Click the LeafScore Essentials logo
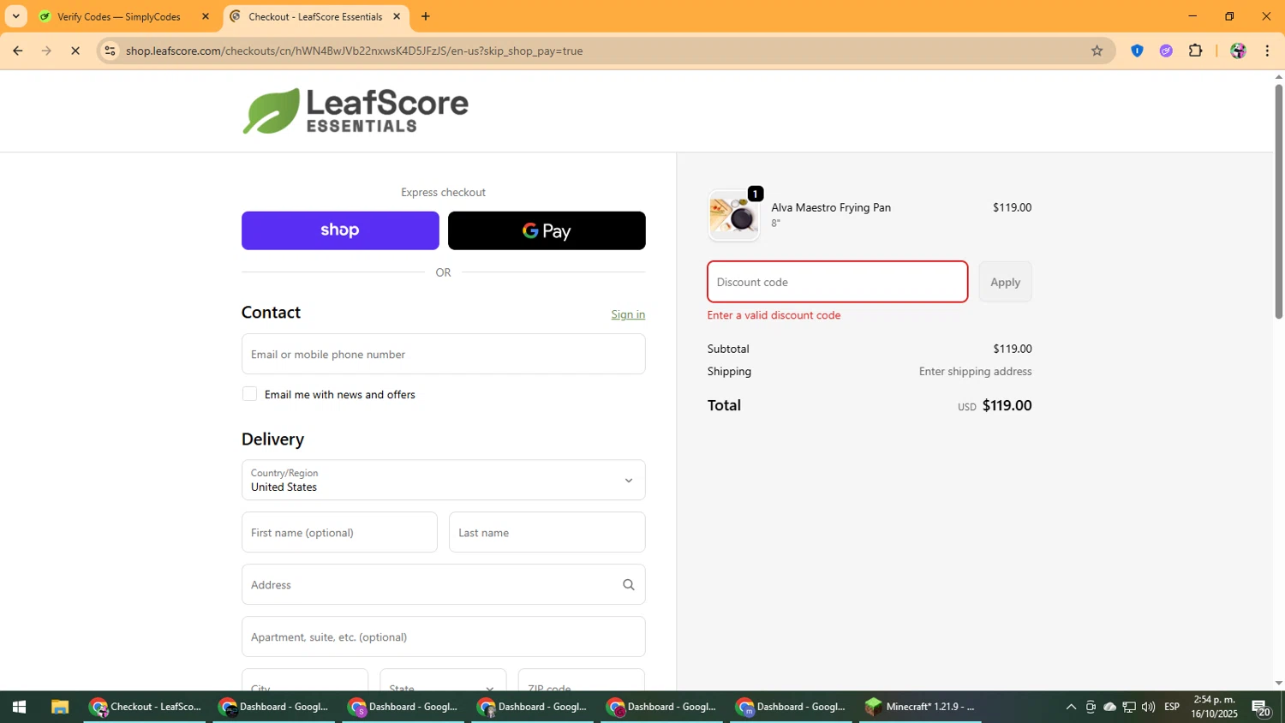 [356, 111]
